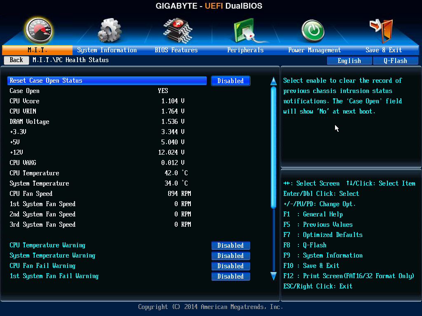This screenshot has height=316, width=422.
Task: Click the blue vertical scrollbar thumb
Action: (x=274, y=147)
